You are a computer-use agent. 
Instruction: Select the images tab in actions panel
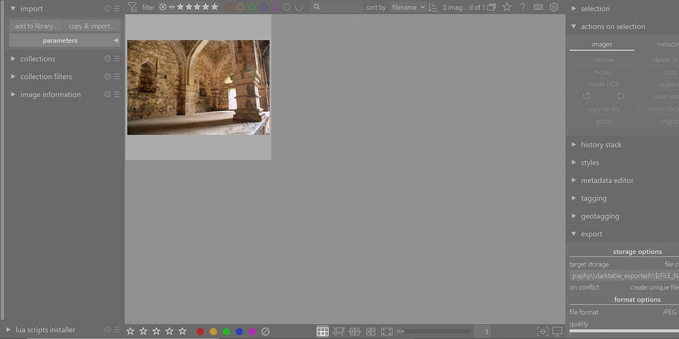(601, 44)
